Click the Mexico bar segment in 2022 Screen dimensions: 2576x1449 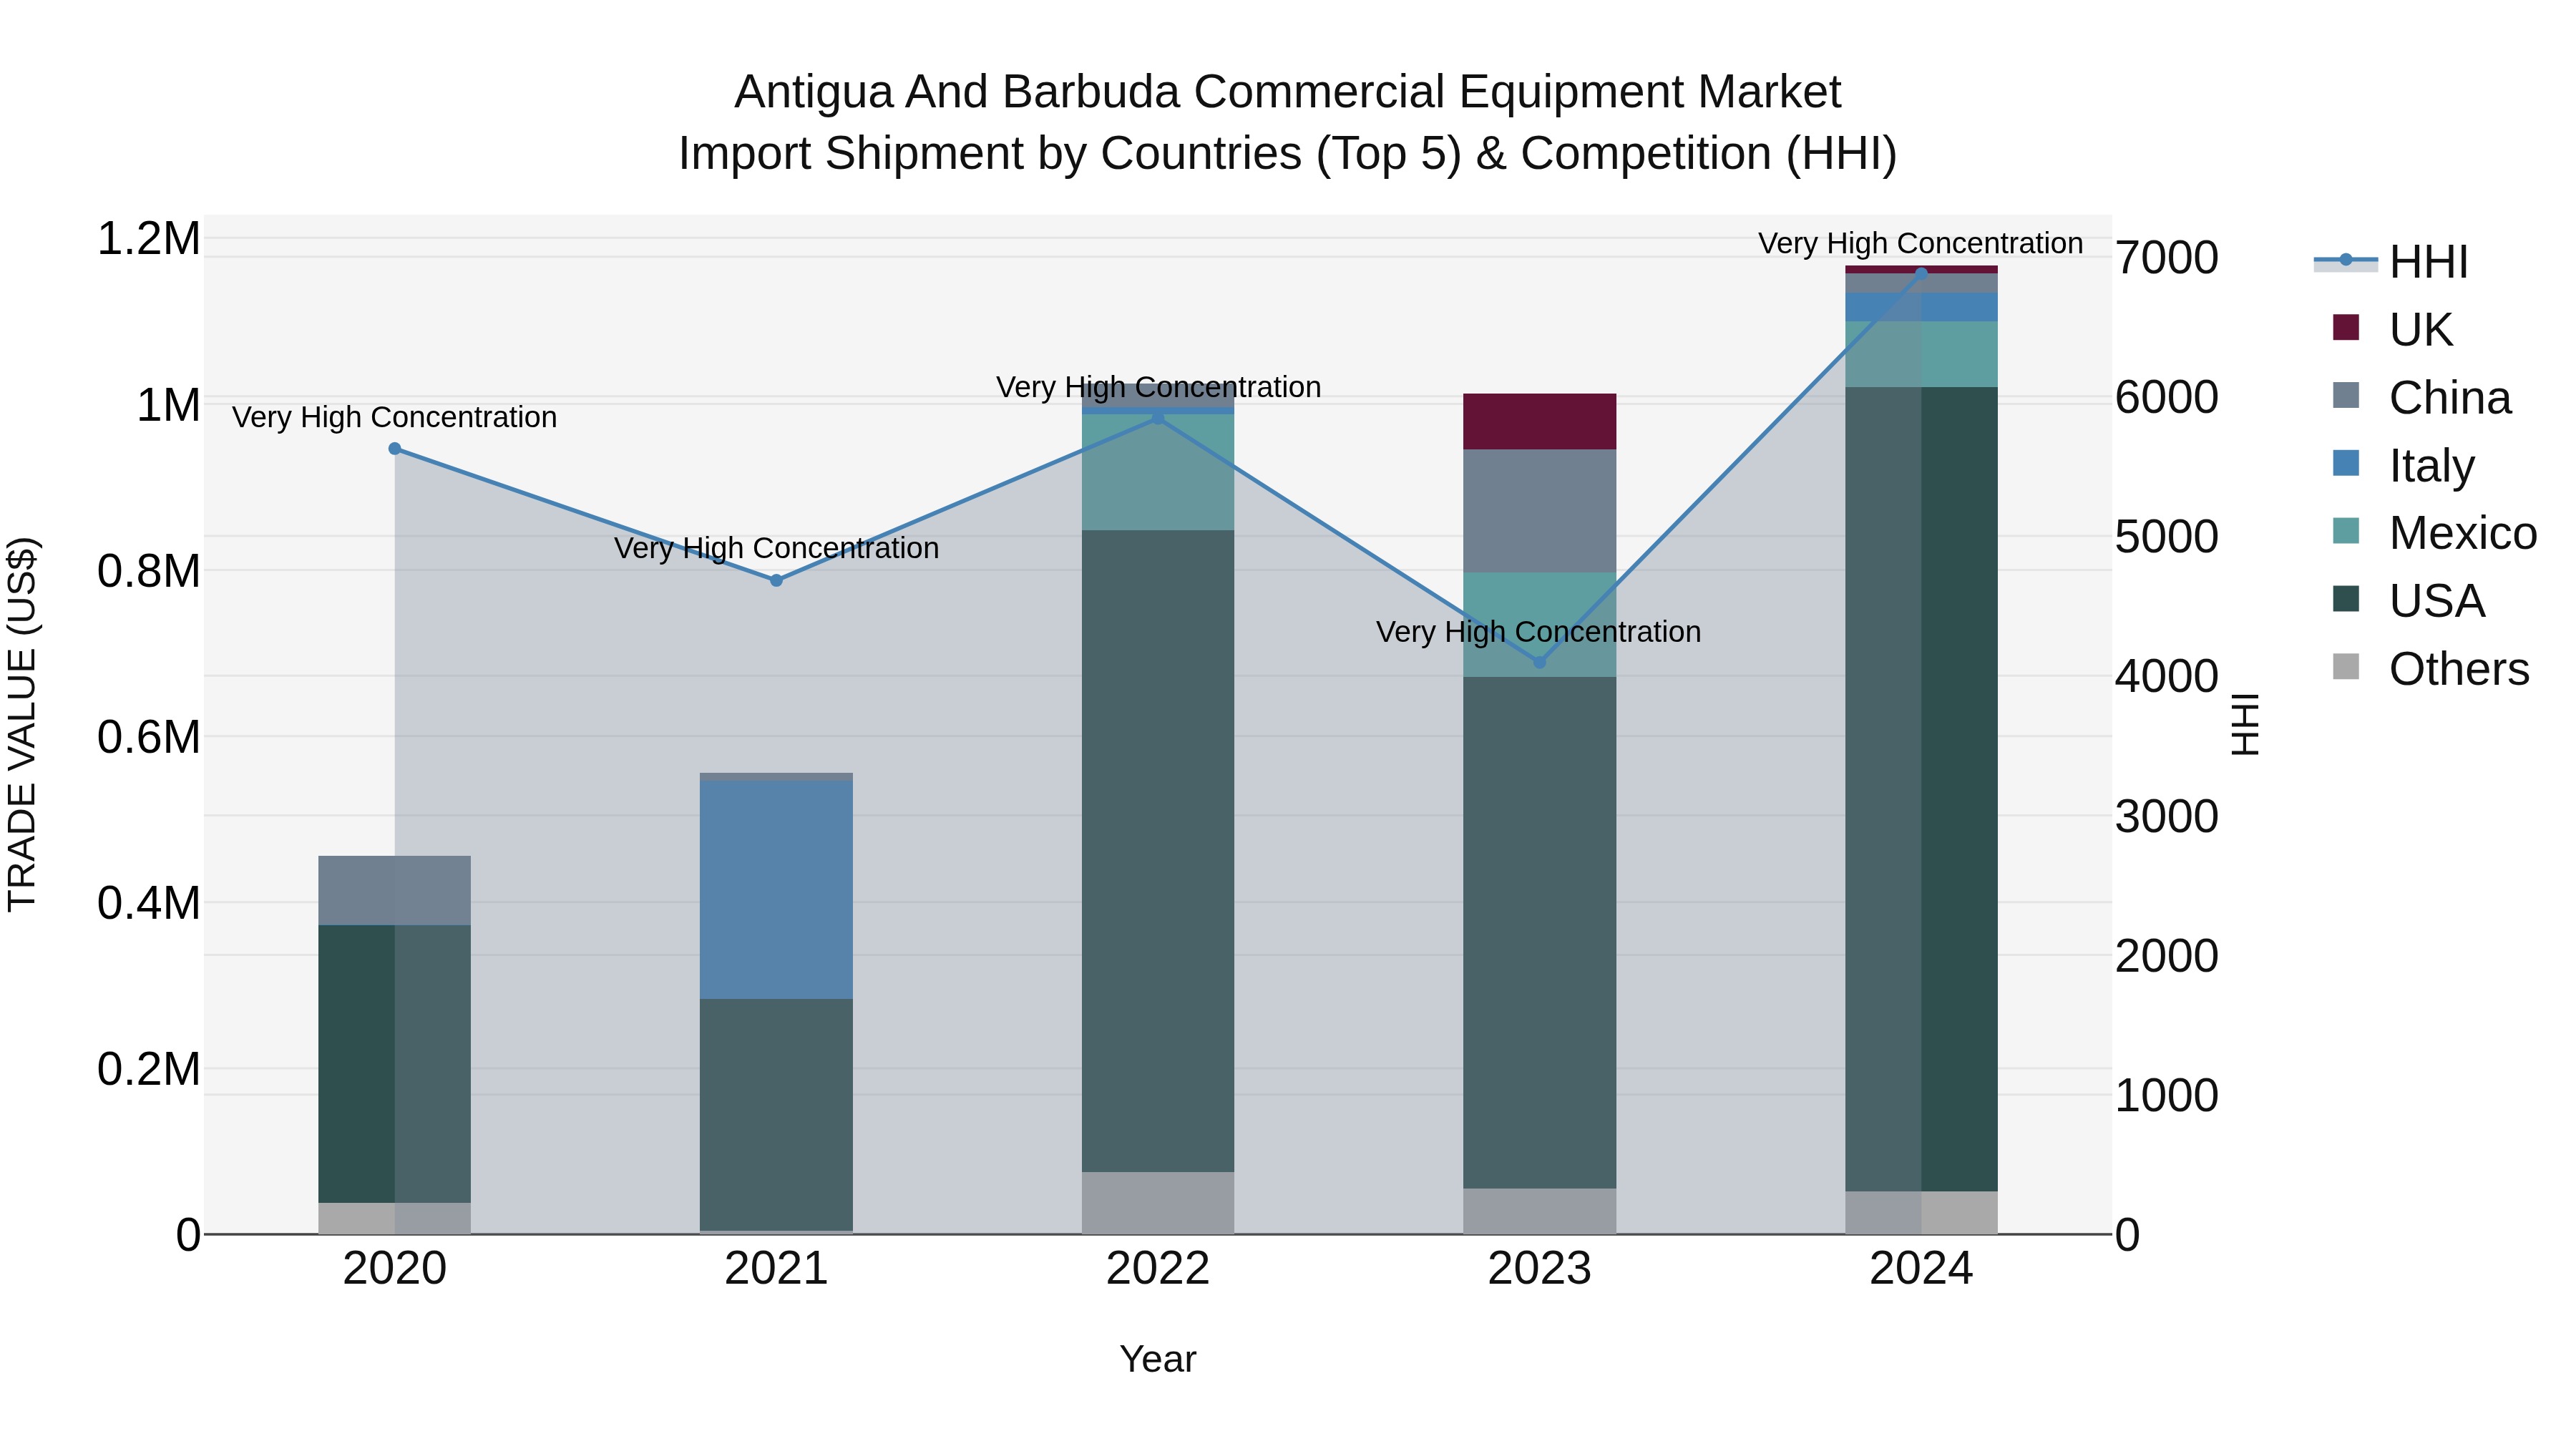[1158, 472]
